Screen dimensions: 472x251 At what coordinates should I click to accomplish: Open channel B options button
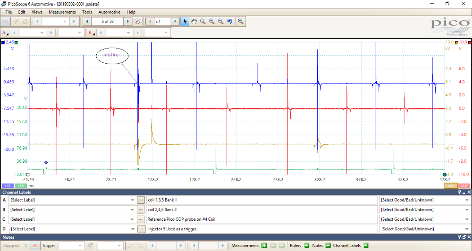pos(91,33)
